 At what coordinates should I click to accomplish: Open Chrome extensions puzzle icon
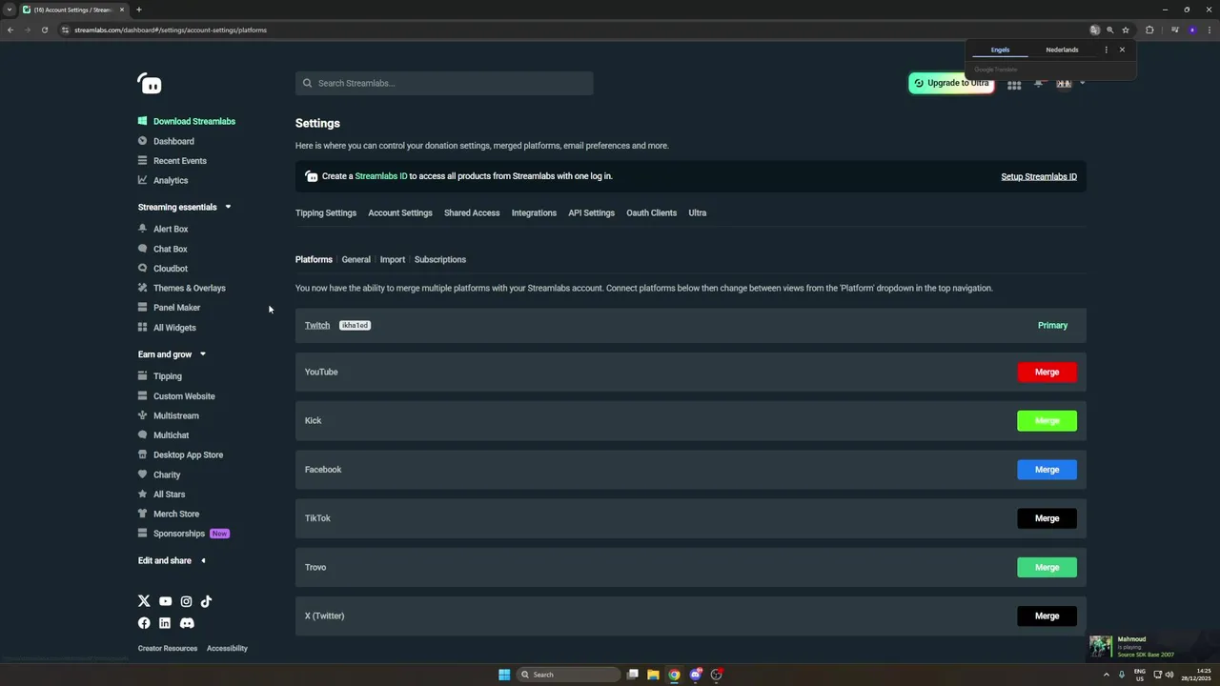click(1149, 30)
